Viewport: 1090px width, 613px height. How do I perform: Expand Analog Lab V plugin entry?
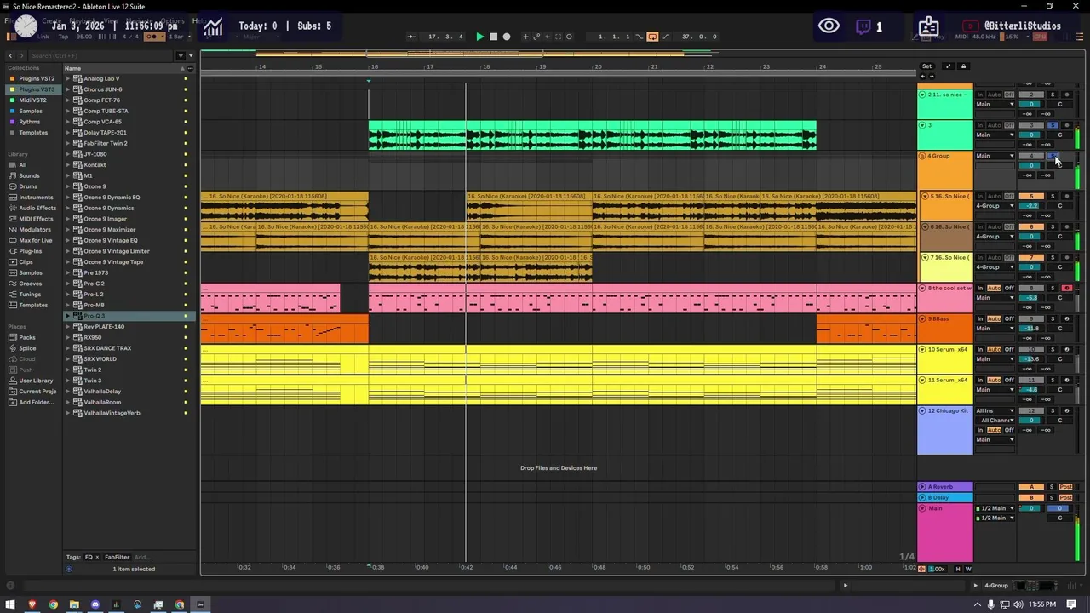(x=68, y=78)
